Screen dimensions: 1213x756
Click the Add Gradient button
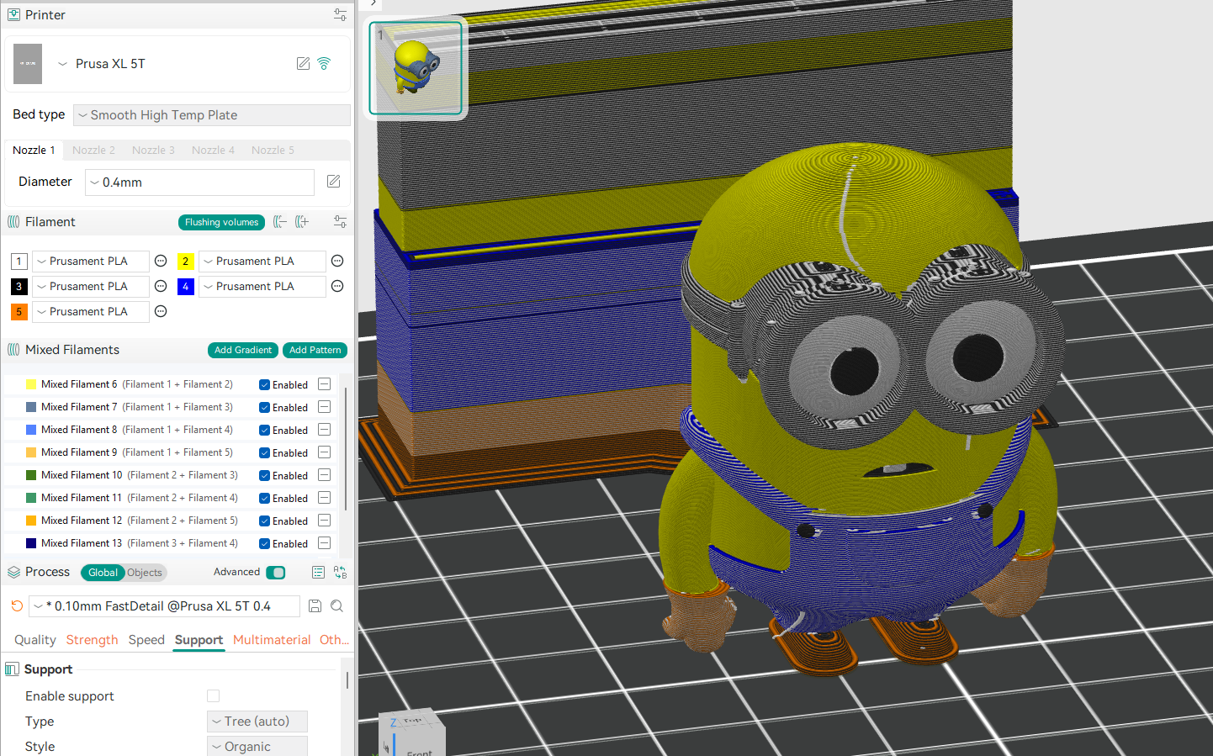point(243,350)
